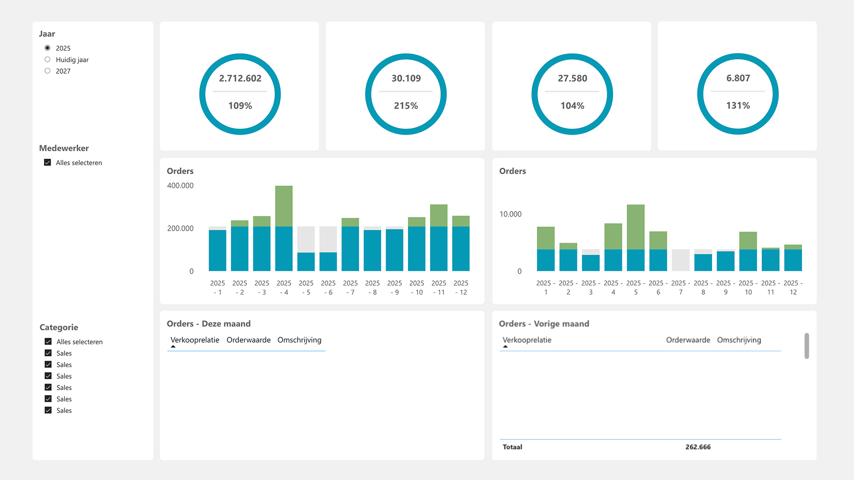Viewport: 854px width, 480px height.
Task: Click the Totaal row showing 262.666
Action: tap(698, 447)
